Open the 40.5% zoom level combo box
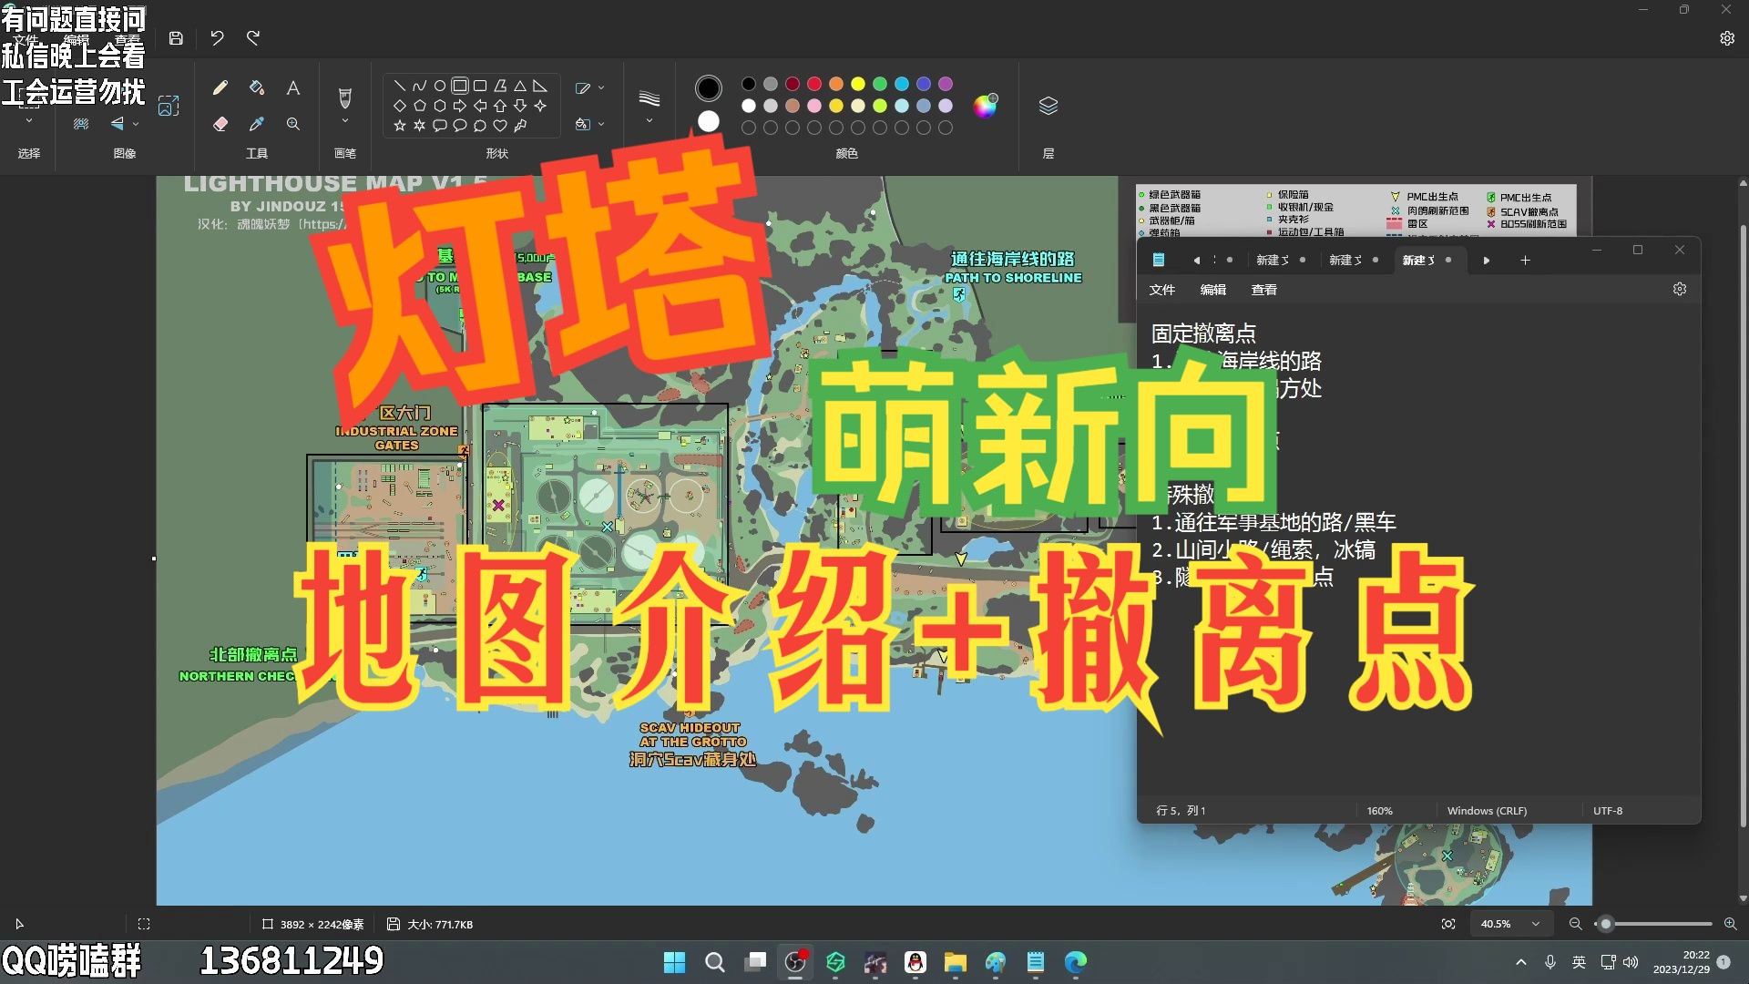 pyautogui.click(x=1510, y=924)
